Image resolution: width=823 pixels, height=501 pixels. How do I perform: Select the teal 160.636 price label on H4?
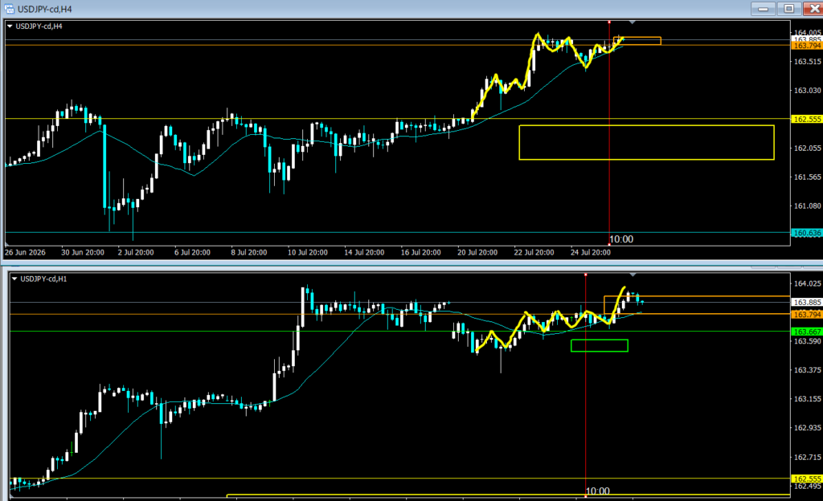807,233
